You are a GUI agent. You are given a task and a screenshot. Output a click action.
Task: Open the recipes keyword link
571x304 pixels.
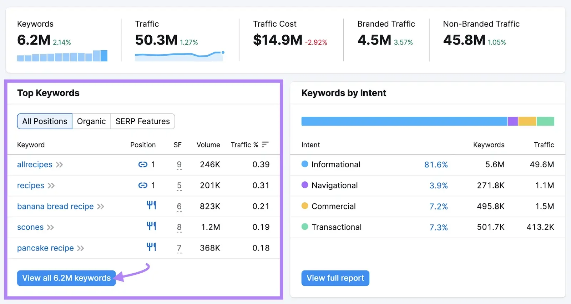(31, 186)
